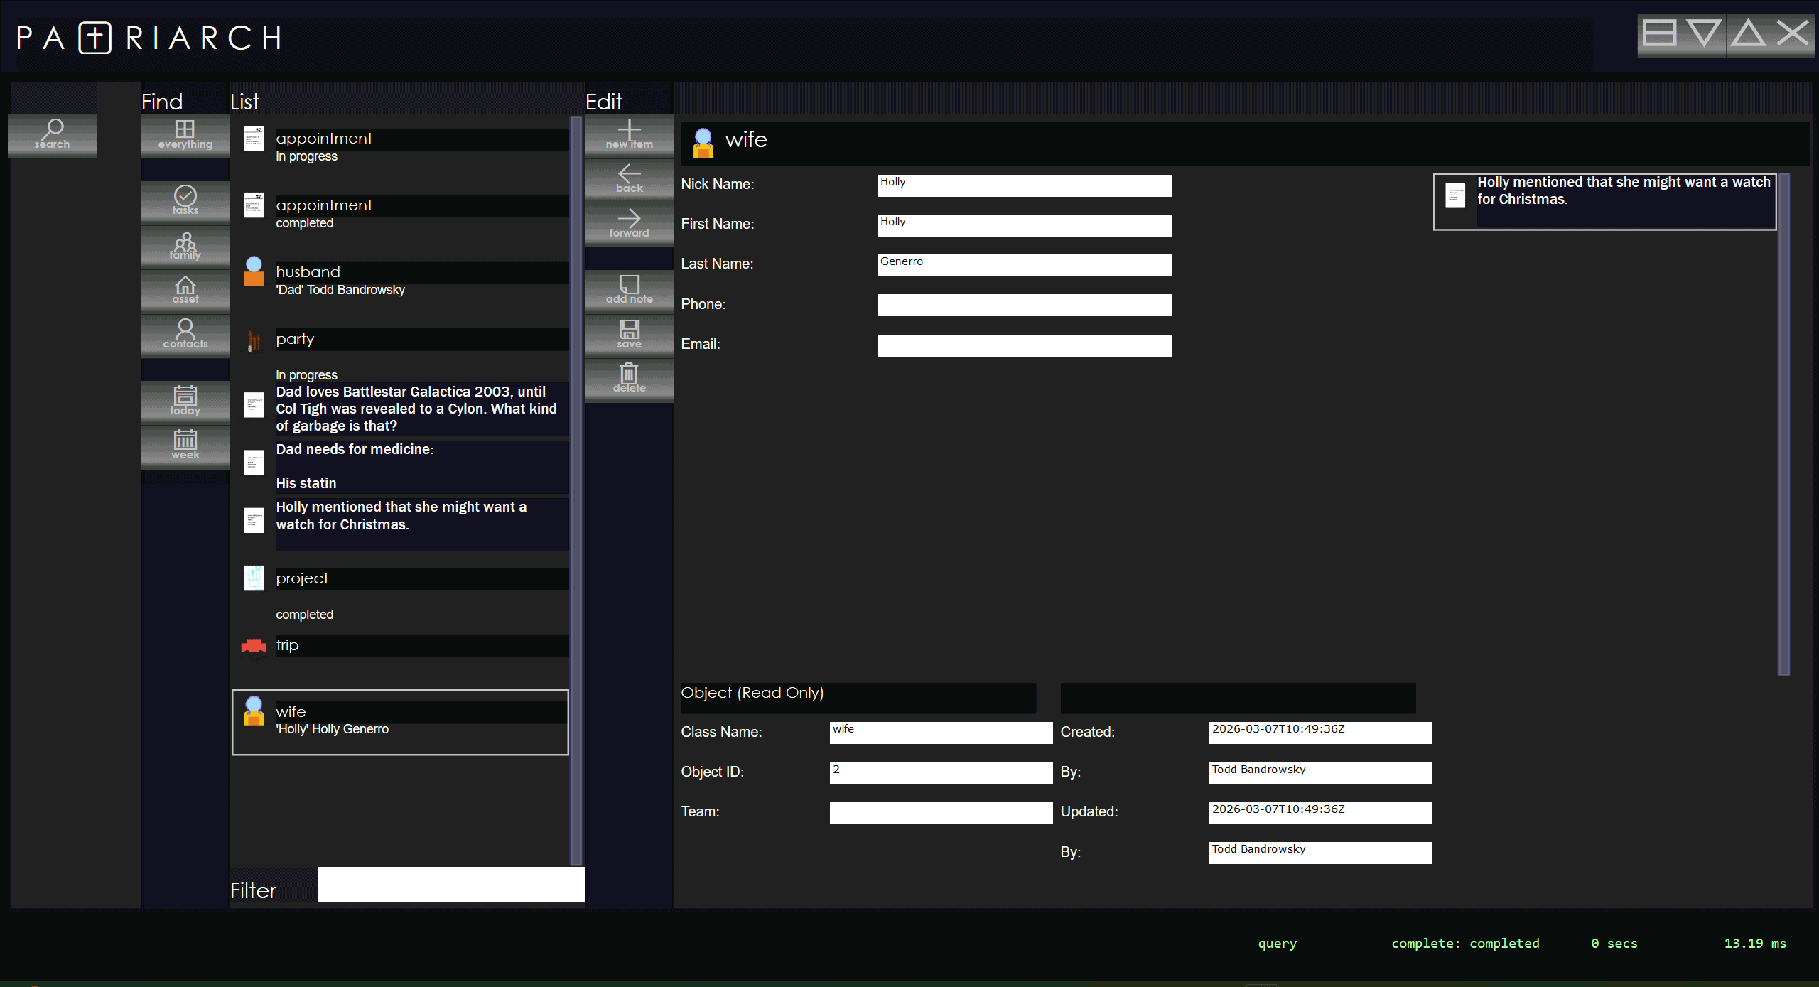Navigate back with arrow icon
The image size is (1819, 987).
click(x=629, y=178)
